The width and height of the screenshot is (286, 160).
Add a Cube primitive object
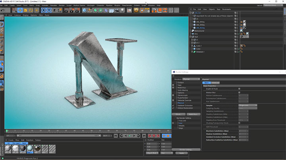(84, 10)
